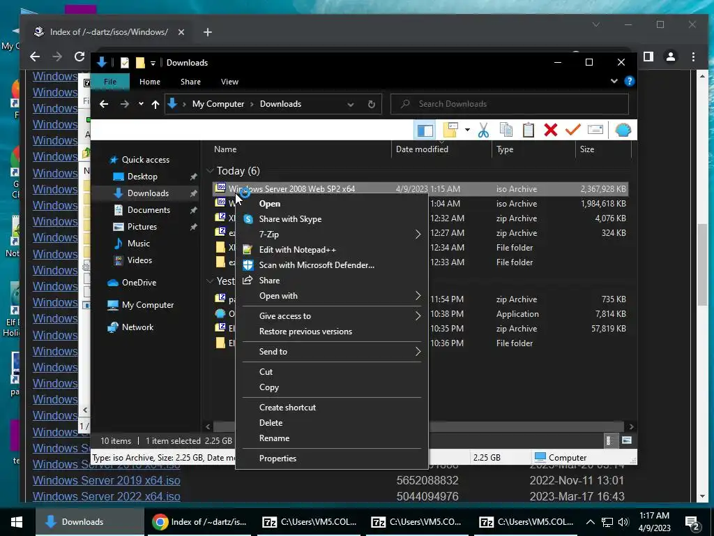Open the View ribbon tab
The width and height of the screenshot is (714, 536).
pyautogui.click(x=229, y=82)
